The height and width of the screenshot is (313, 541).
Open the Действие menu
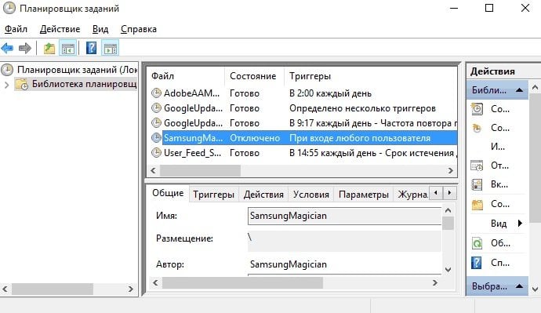click(60, 29)
